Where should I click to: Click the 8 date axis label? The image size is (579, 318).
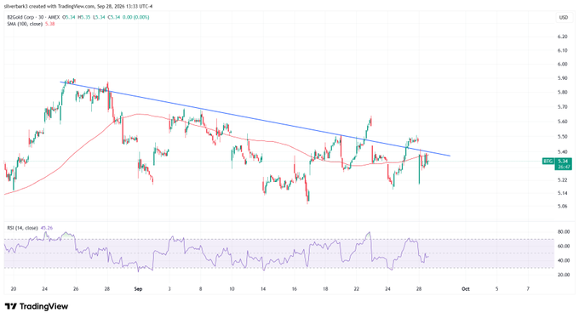pos(200,289)
